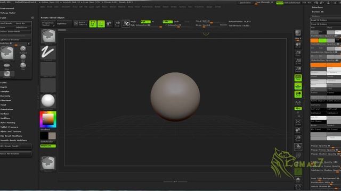
Task: Click the Zoom canvas icon
Action: [298, 53]
